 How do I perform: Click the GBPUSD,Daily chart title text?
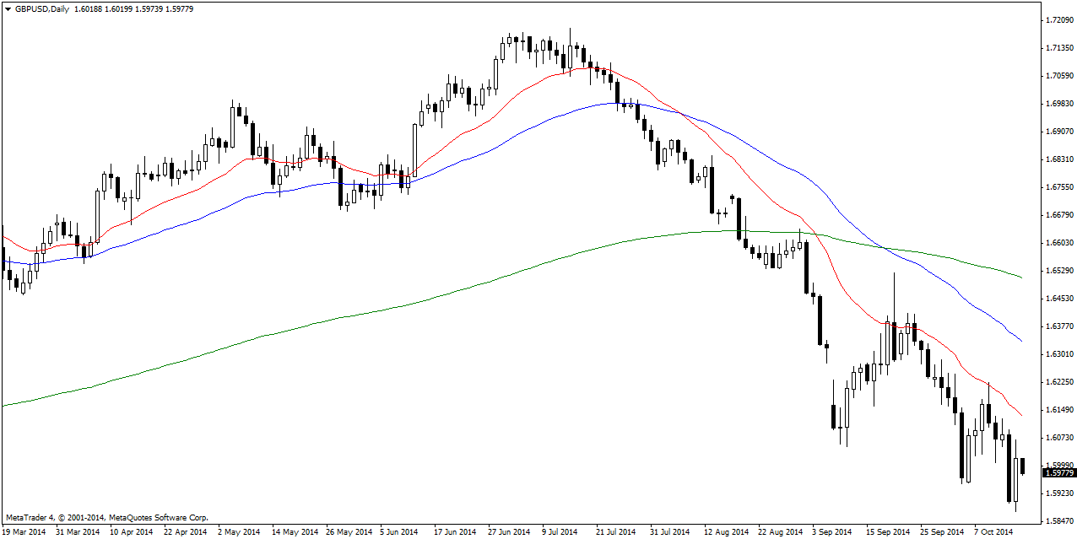coord(42,8)
